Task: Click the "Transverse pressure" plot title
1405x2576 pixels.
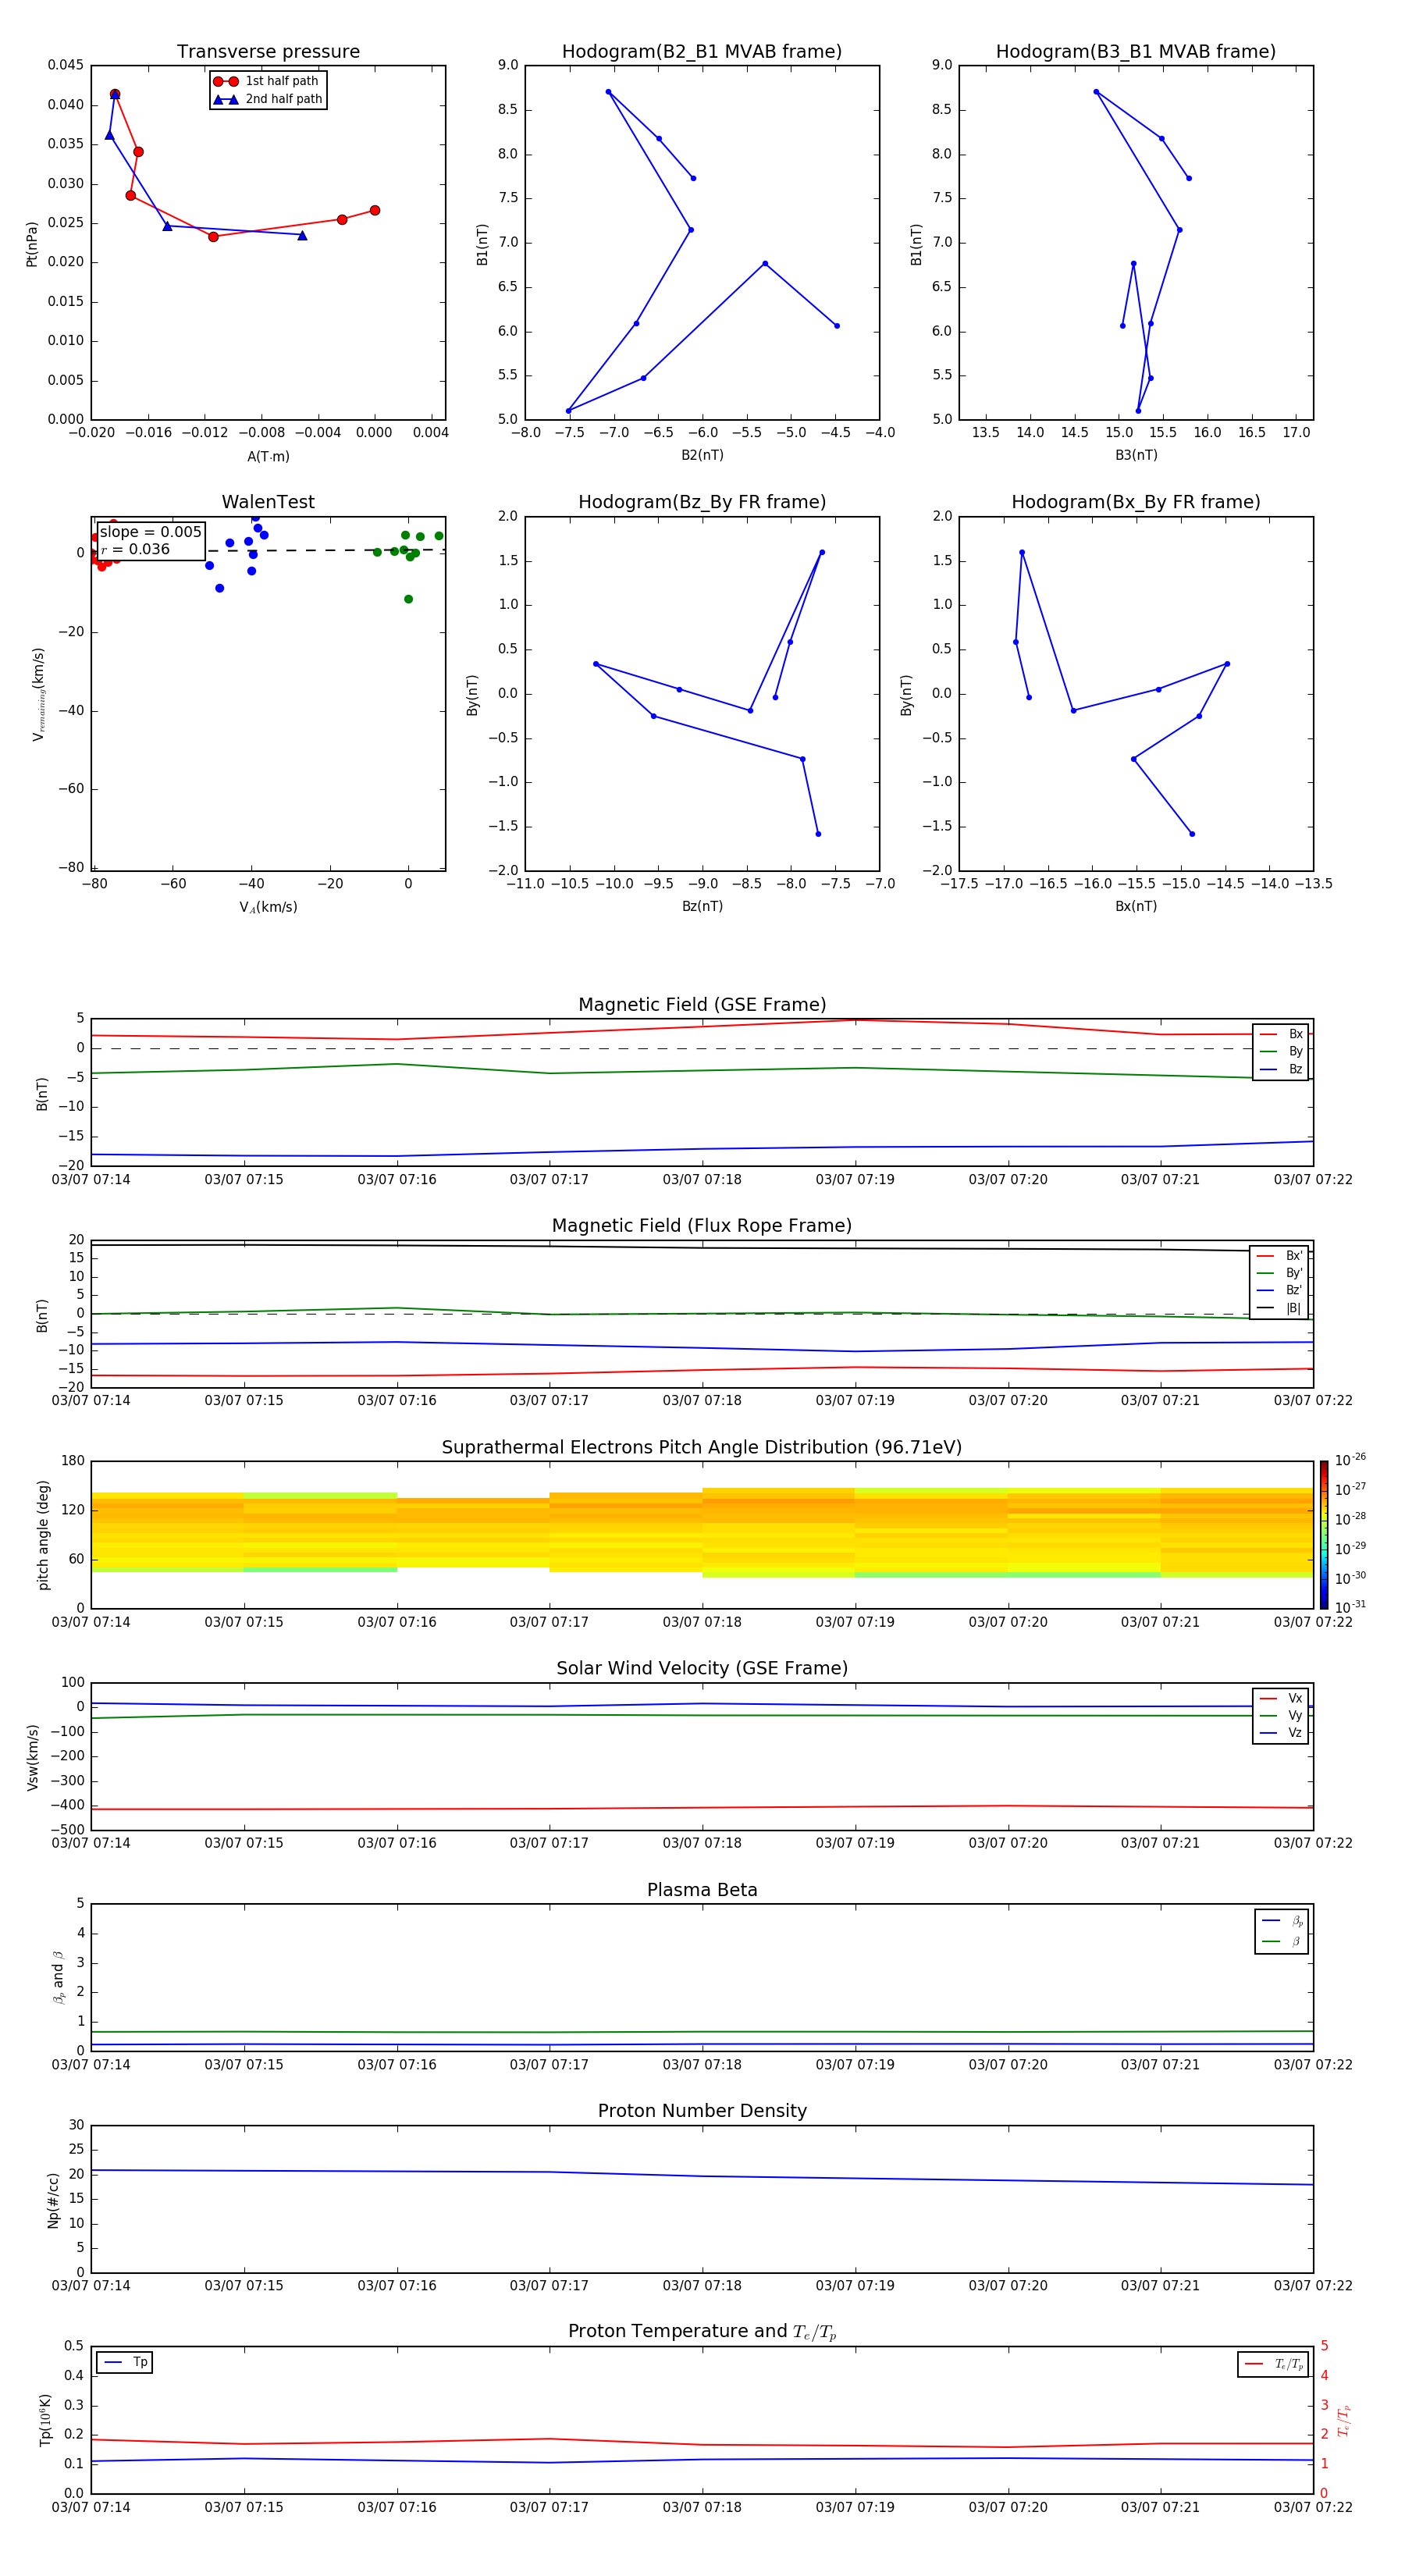Action: pyautogui.click(x=268, y=52)
